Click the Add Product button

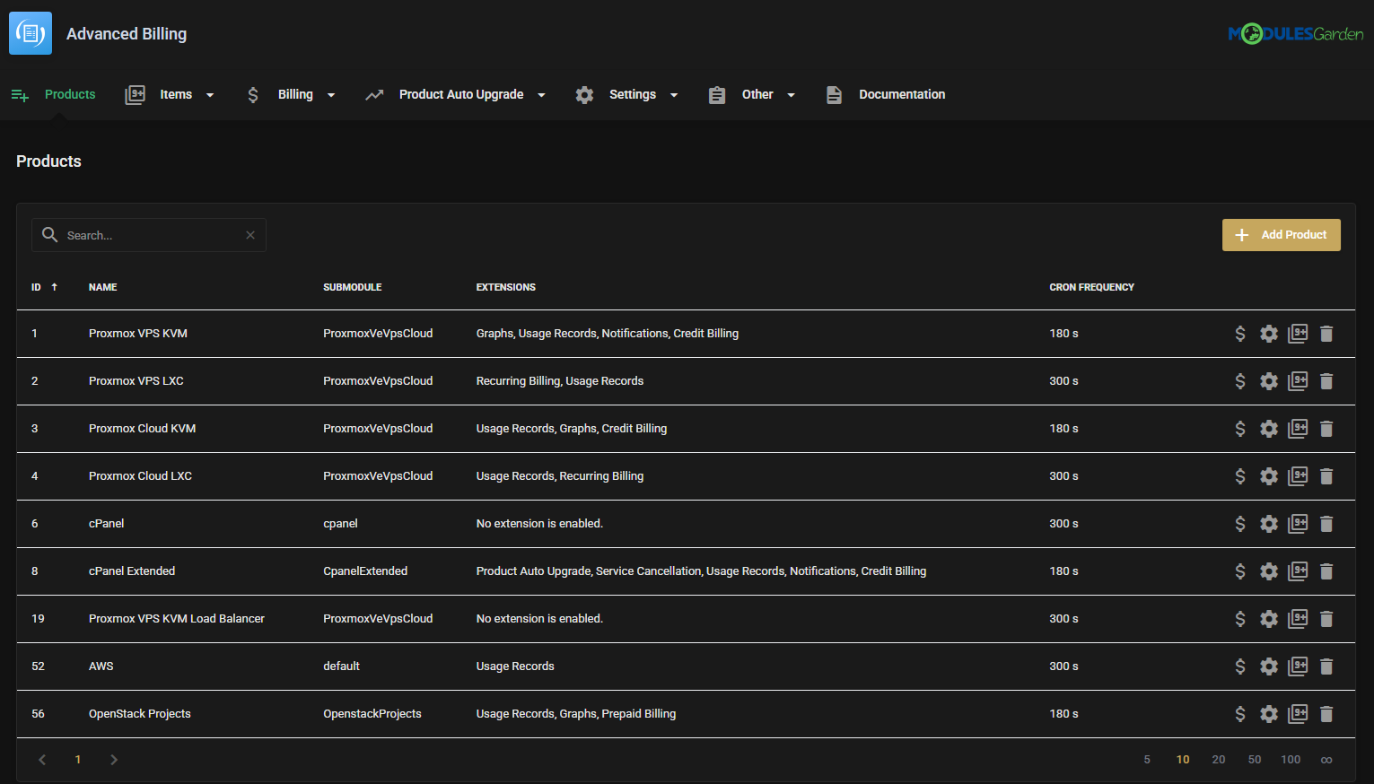[x=1282, y=235]
